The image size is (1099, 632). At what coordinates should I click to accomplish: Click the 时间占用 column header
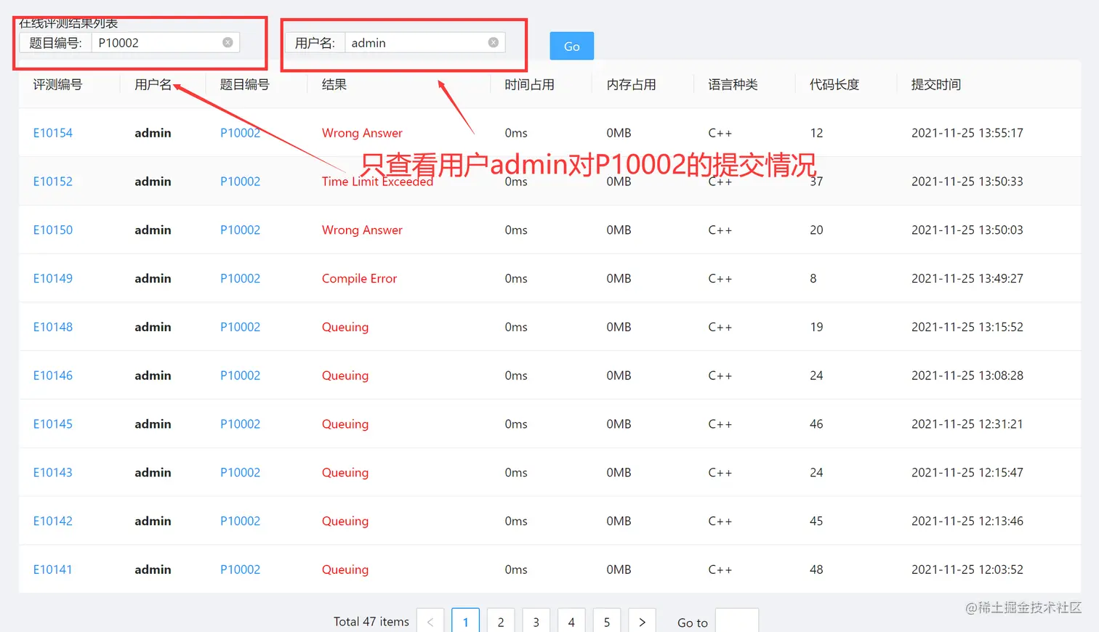530,85
